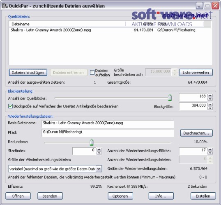Click 'Dateien hinzufügen' button
221x205 pixels.
pyautogui.click(x=28, y=73)
